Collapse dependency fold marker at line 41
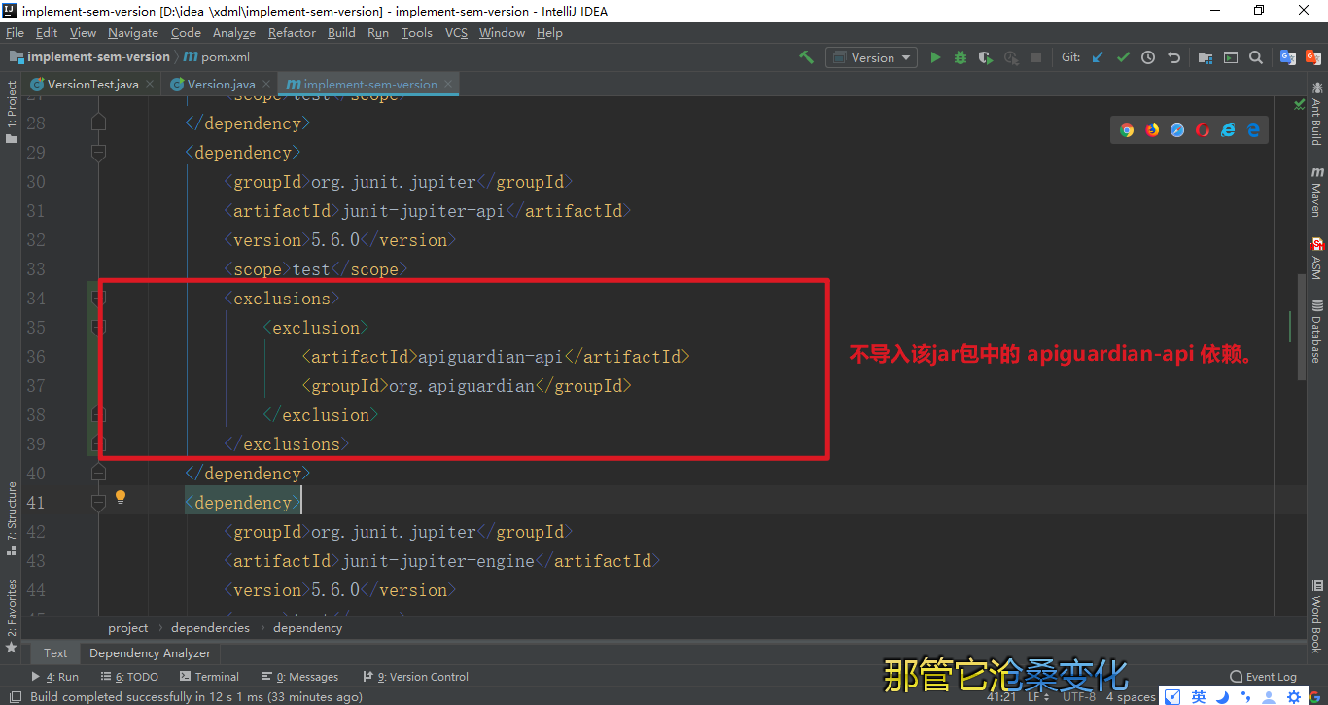The width and height of the screenshot is (1328, 705). pyautogui.click(x=98, y=503)
